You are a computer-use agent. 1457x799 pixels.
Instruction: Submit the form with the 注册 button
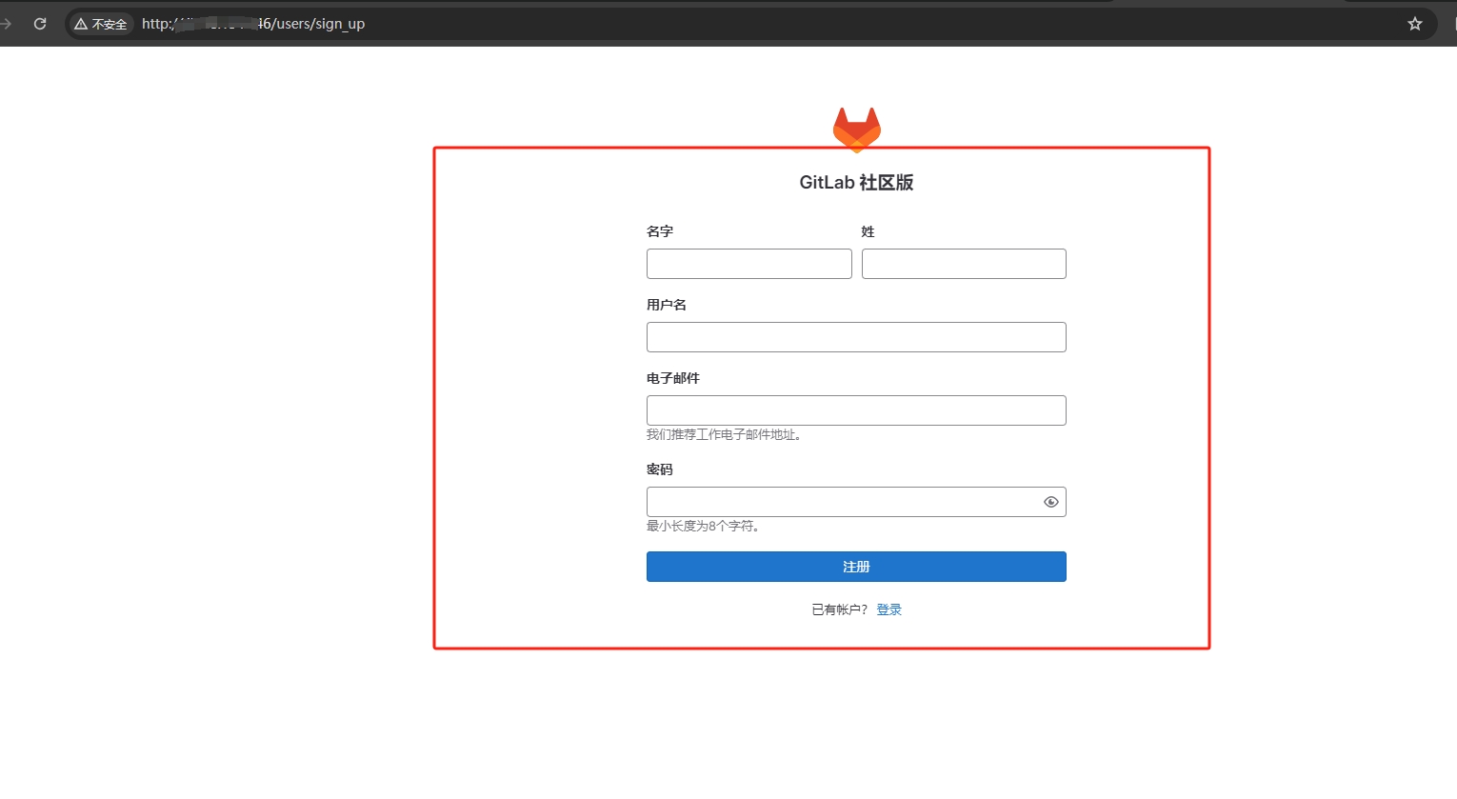tap(856, 567)
